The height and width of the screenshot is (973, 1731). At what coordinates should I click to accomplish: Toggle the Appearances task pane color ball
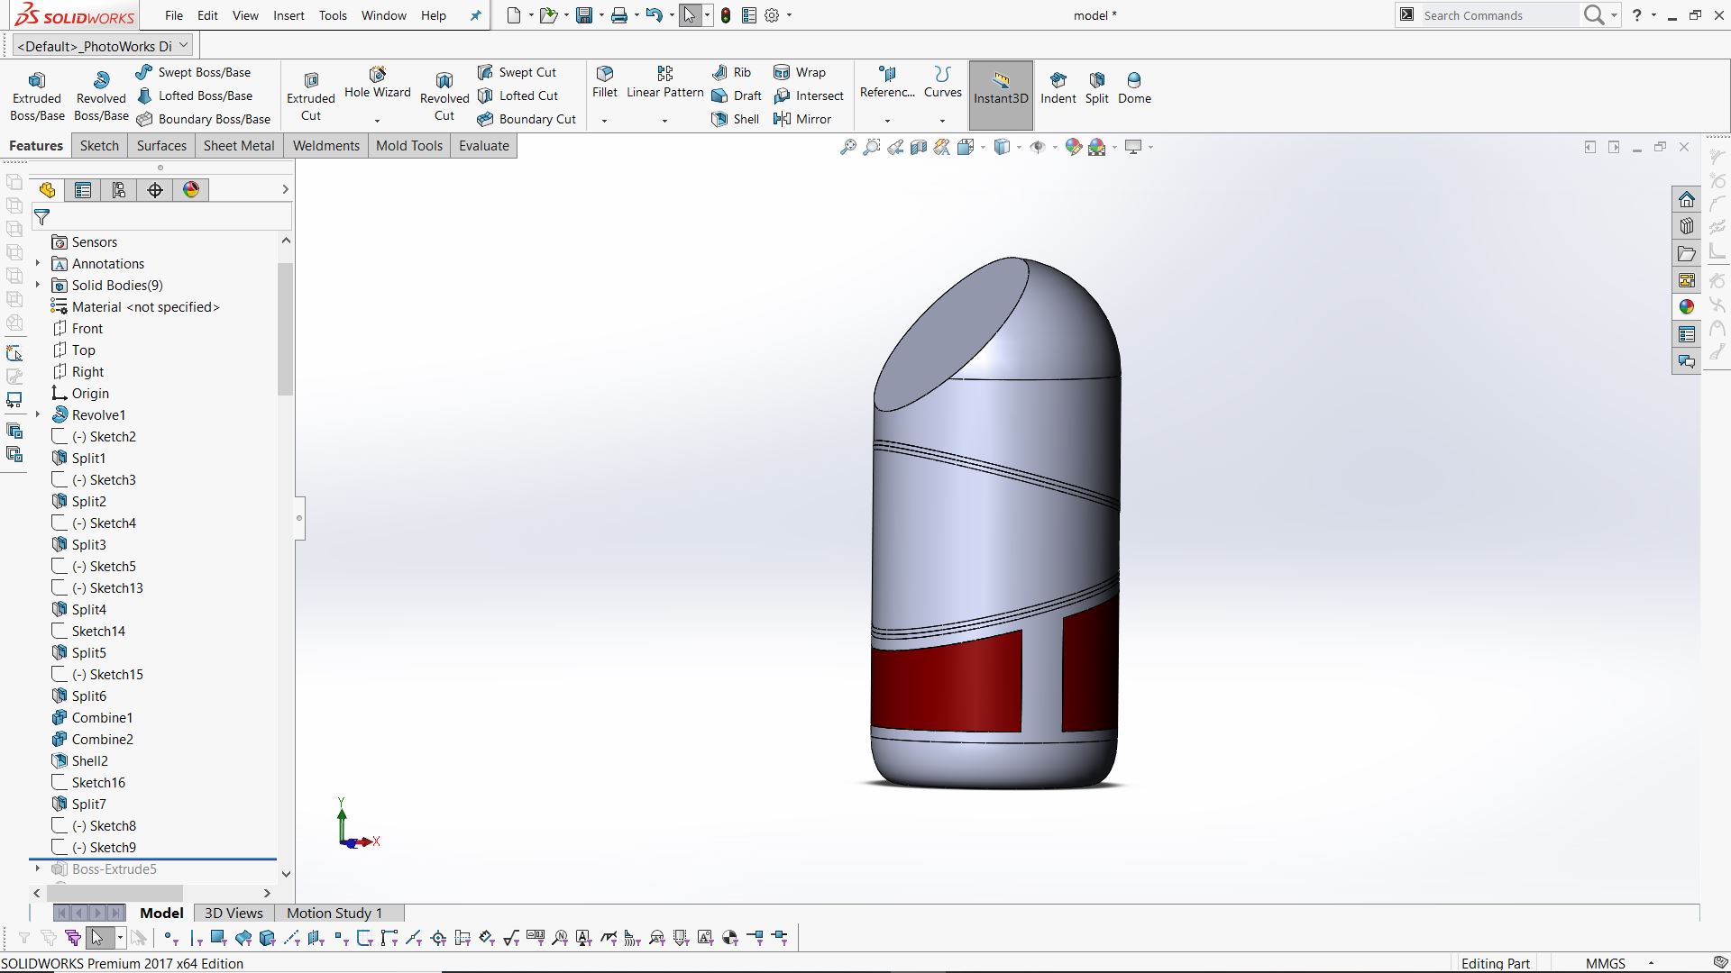pos(1687,307)
